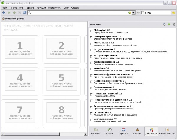The image size is (177, 140).
Task: Open the address bar history dropdown arrow
Action: point(133,13)
